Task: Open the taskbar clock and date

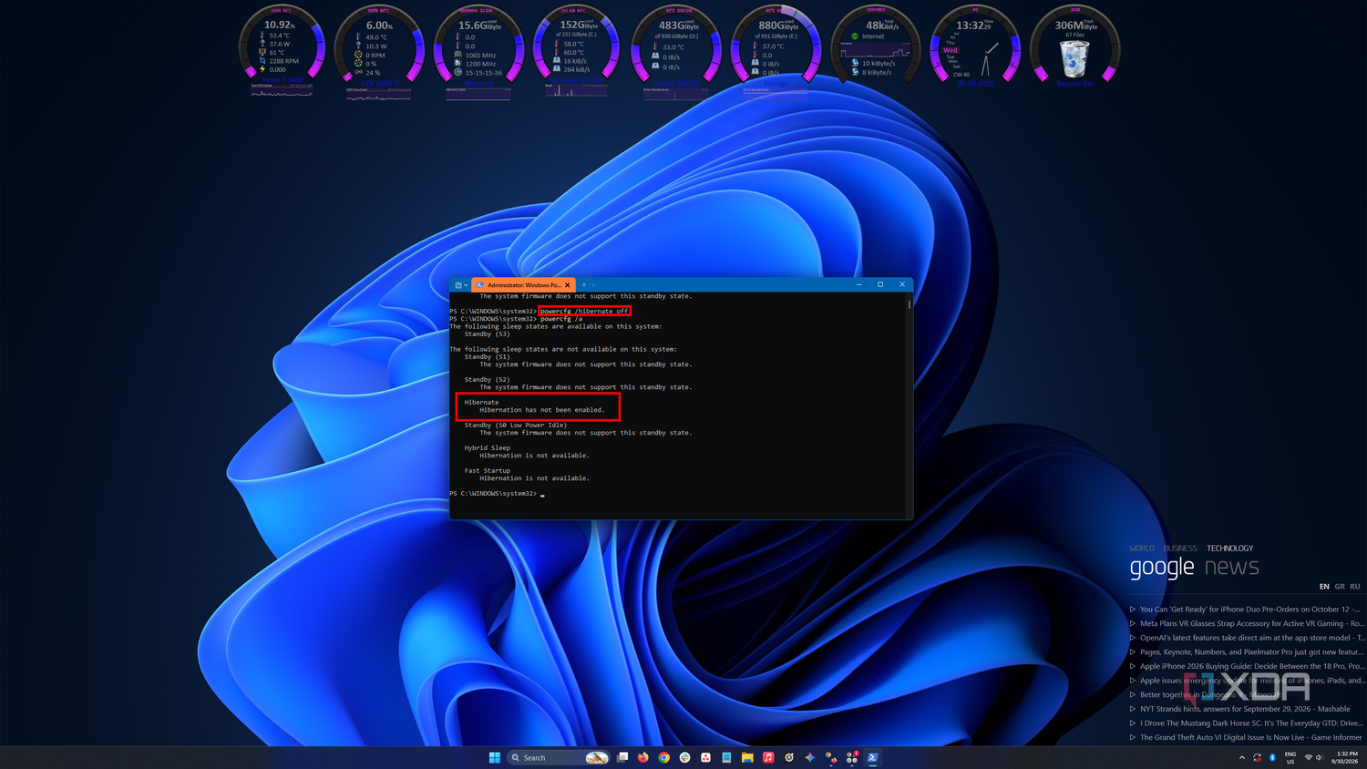Action: [1346, 757]
